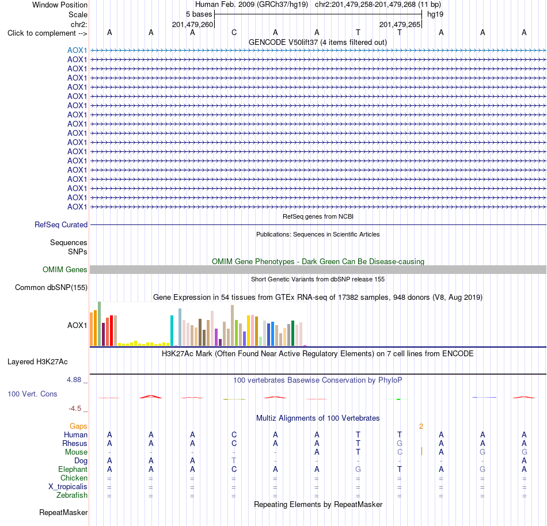
Task: Click the hg19 label beside the scale bar
Action: [435, 14]
